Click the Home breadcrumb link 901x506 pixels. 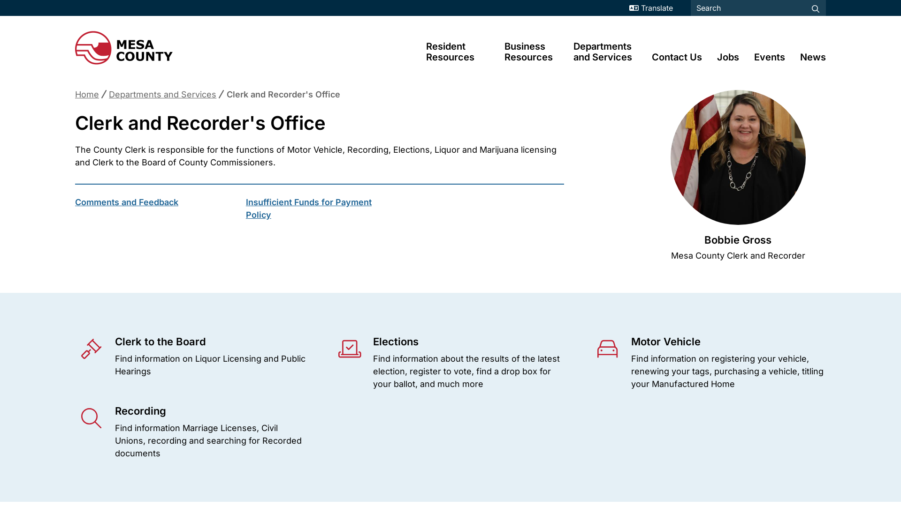pos(87,95)
